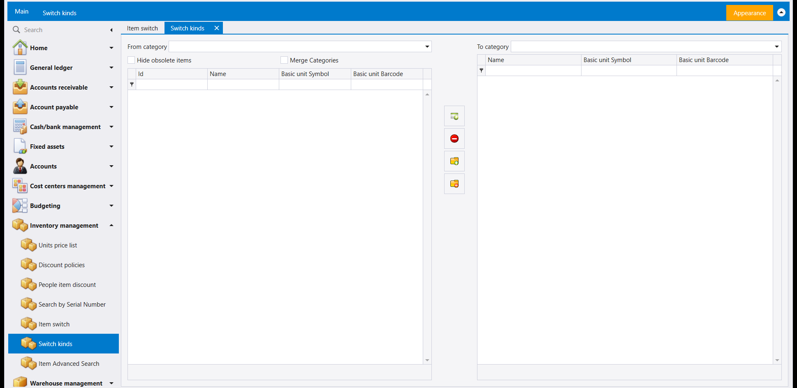Sort right grid by Basic unit Barcode
The image size is (797, 388).
725,60
